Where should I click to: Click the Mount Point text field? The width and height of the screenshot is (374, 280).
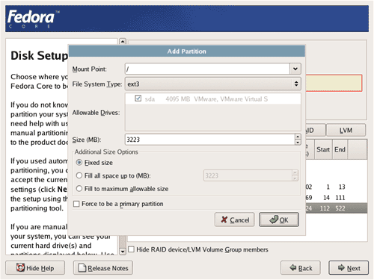click(207, 69)
